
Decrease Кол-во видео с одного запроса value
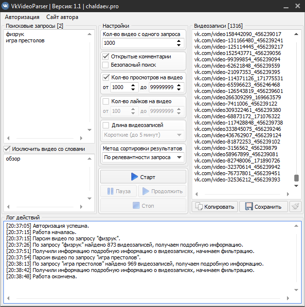[x=179, y=45]
